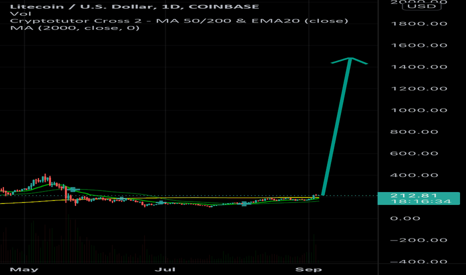
Task: Click the −200.00 price axis label
Action: pyautogui.click(x=418, y=240)
